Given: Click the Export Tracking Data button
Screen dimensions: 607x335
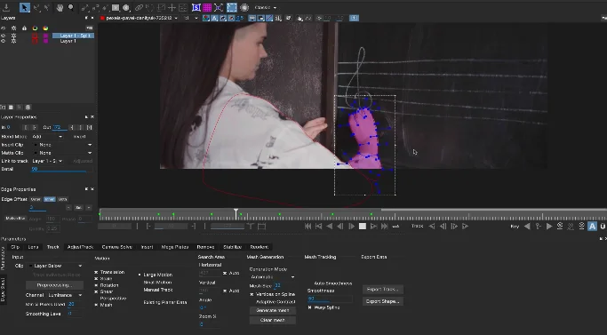Looking at the screenshot, I should [383, 290].
